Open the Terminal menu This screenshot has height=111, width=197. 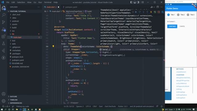click(48, 2)
